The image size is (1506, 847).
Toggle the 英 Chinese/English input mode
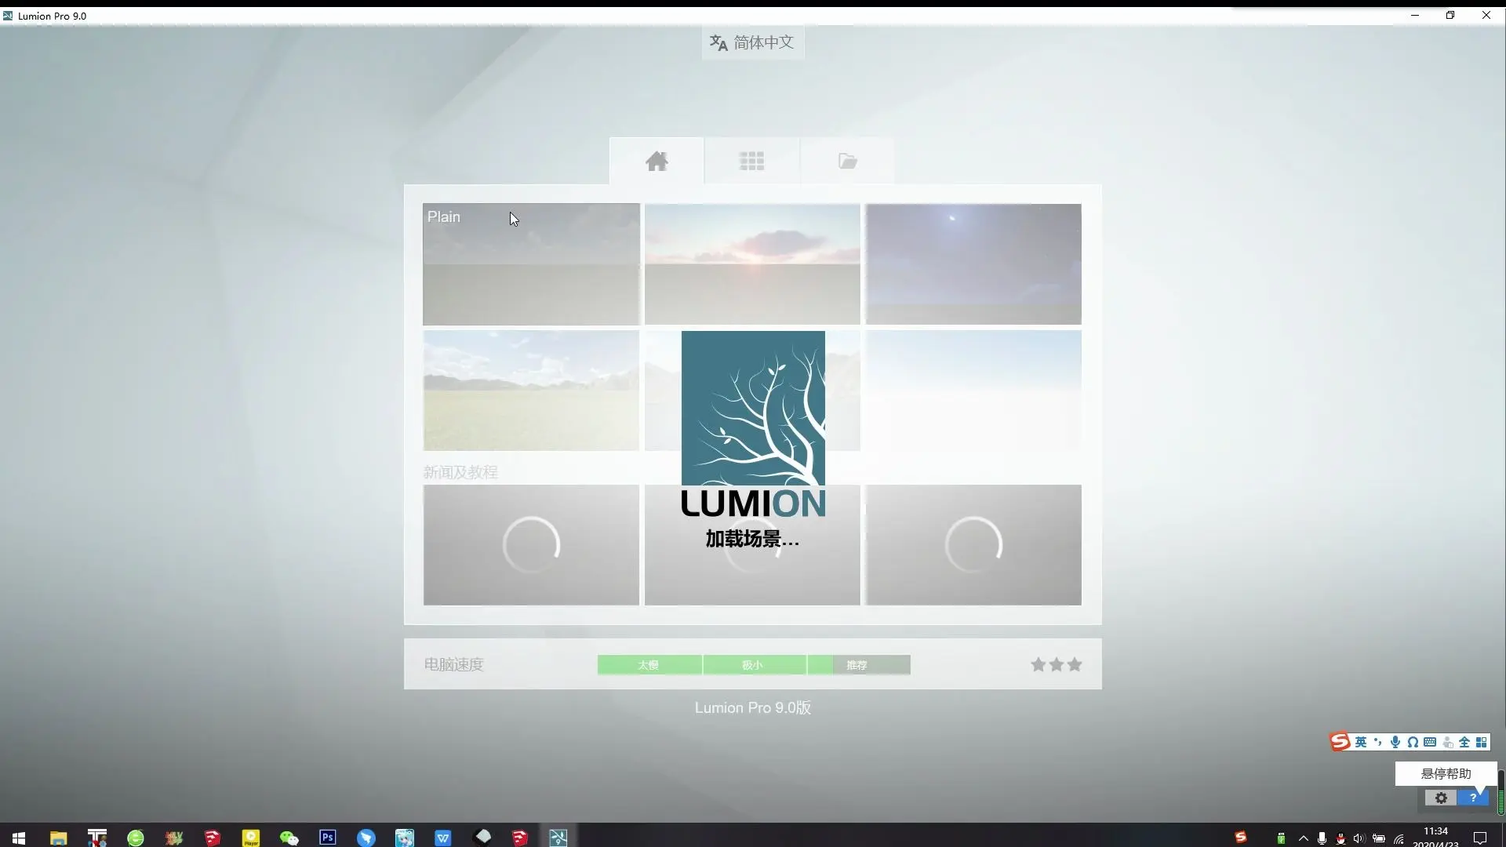(x=1361, y=742)
